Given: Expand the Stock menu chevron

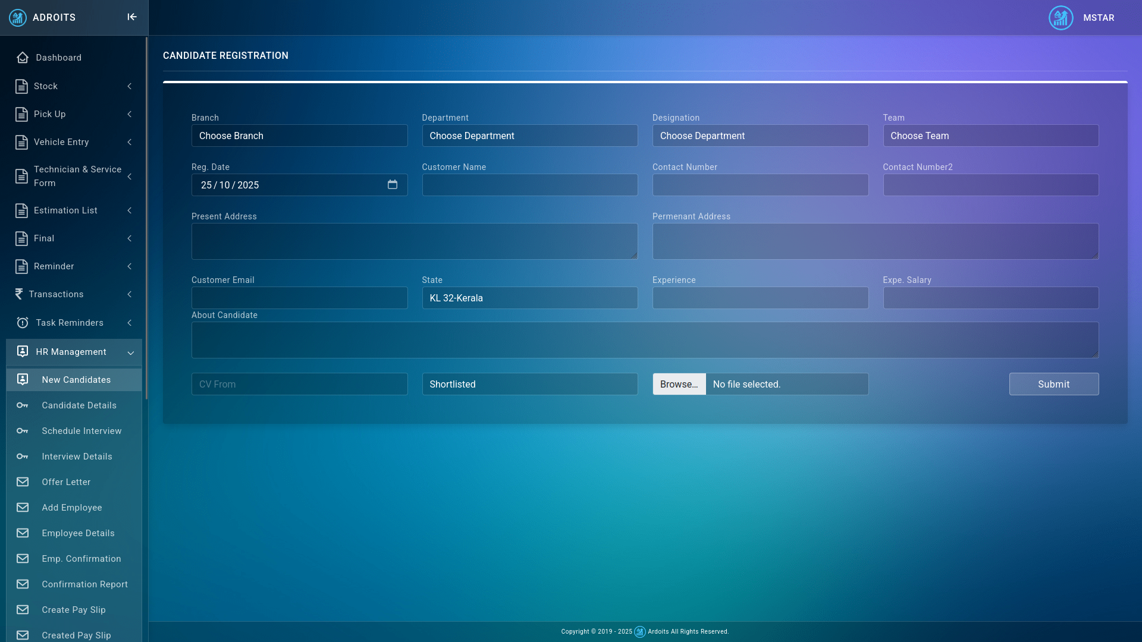Looking at the screenshot, I should 129,86.
